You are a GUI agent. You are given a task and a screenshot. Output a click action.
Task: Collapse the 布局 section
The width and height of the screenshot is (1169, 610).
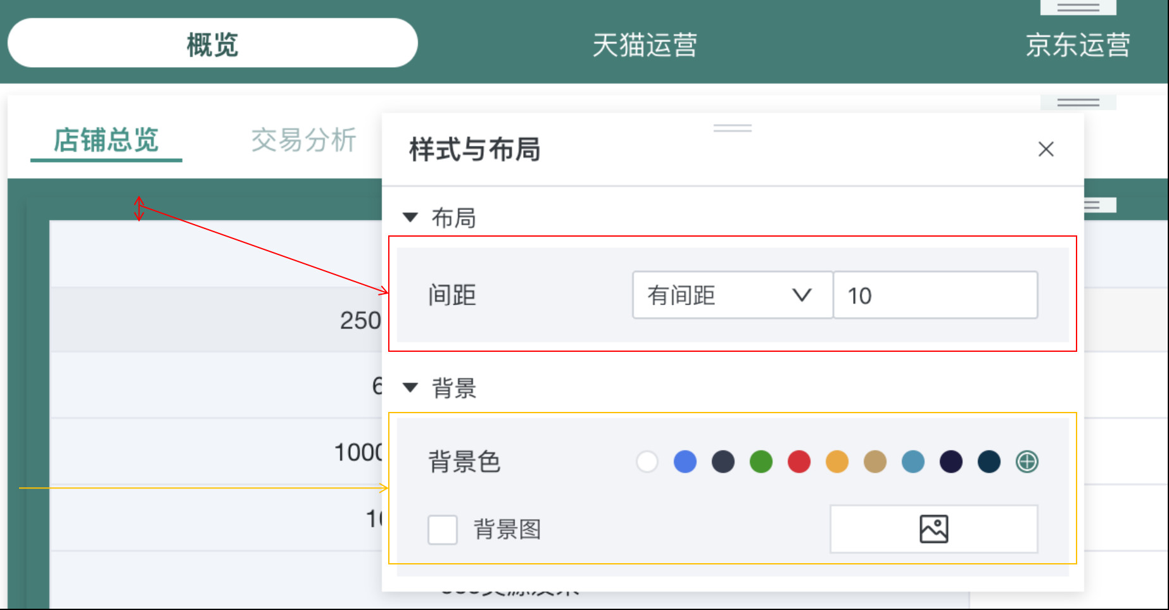[411, 218]
